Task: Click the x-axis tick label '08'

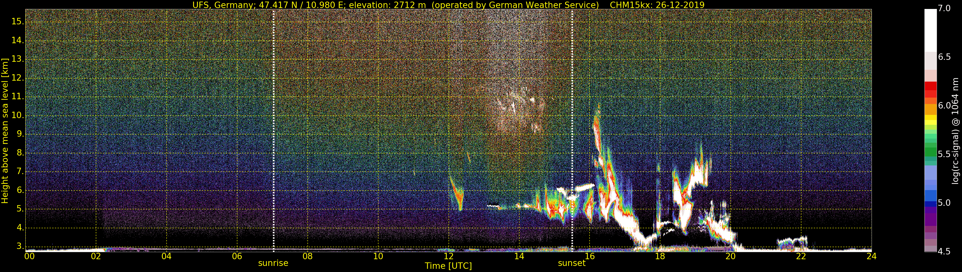Action: click(307, 256)
